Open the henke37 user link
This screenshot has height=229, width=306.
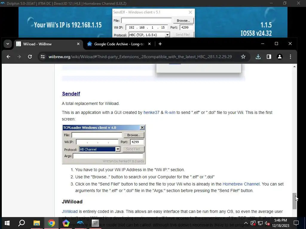click(x=152, y=112)
